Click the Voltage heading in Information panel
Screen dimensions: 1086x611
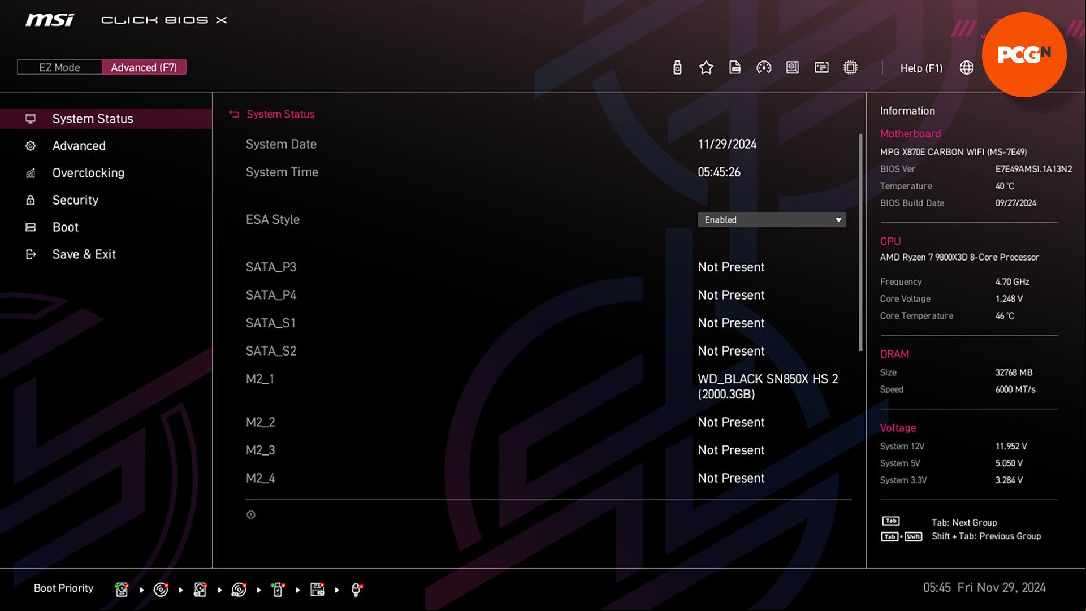click(898, 428)
